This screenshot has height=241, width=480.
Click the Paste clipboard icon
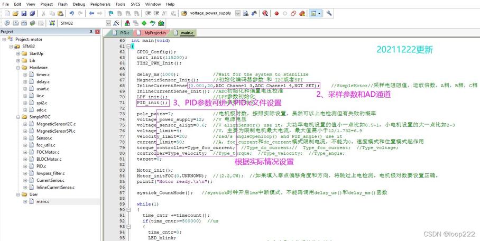(61, 13)
